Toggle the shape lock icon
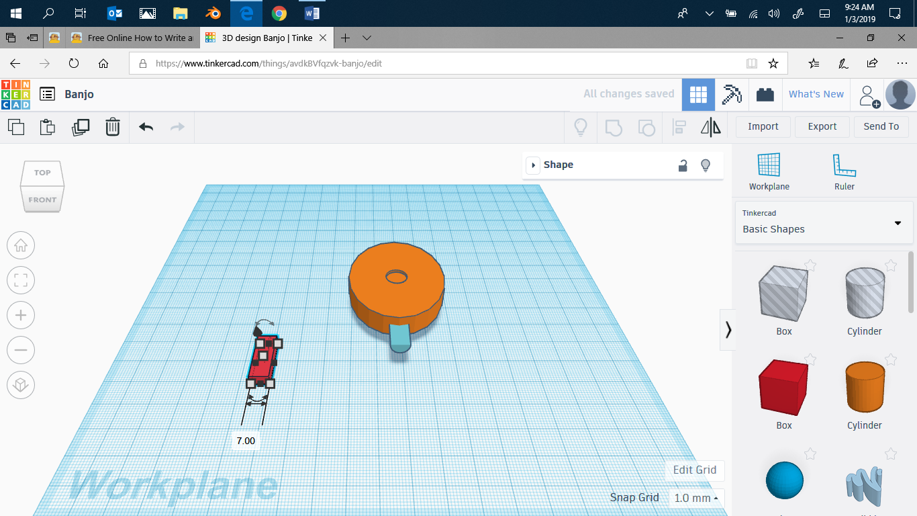 pos(683,165)
